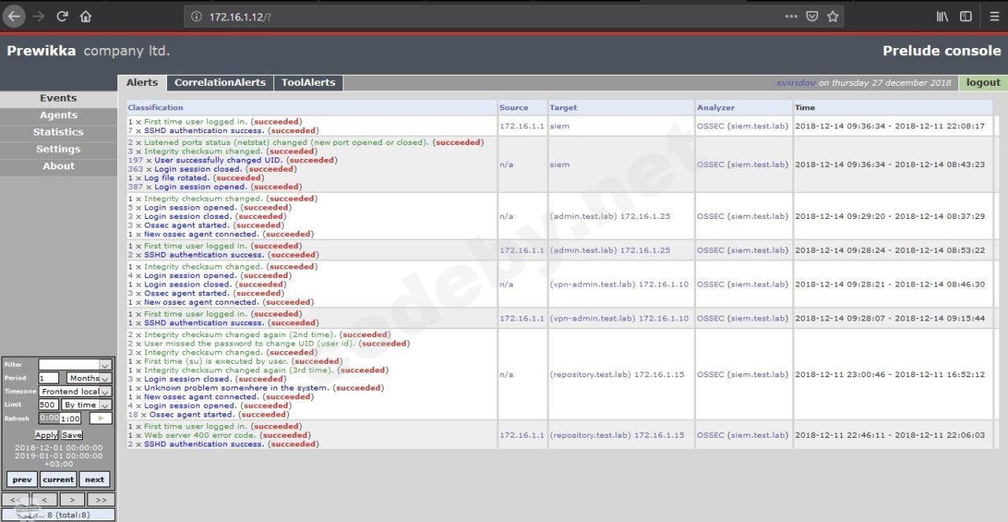Click the shield tracking protection icon
This screenshot has height=522, width=1008.
812,16
